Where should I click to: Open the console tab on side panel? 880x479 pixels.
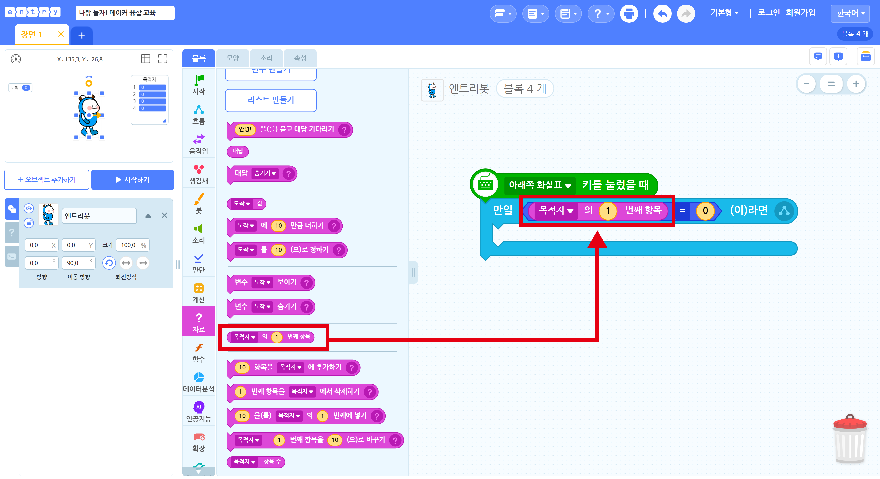tap(12, 256)
